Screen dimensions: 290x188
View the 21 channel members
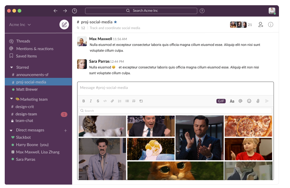click(241, 24)
